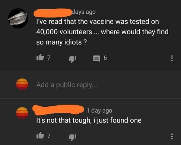Click the like count 7 on top comment

tap(49, 58)
